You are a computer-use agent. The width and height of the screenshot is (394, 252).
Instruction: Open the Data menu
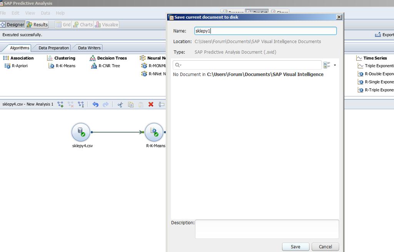45,13
